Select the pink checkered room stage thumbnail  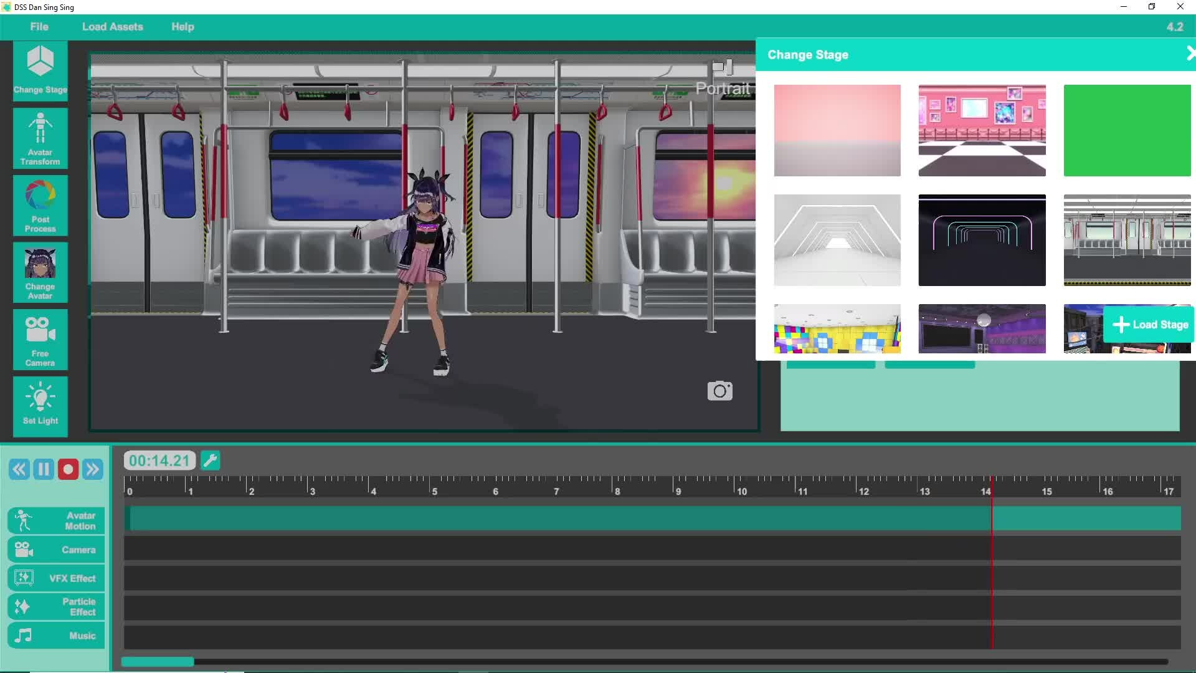pos(982,130)
